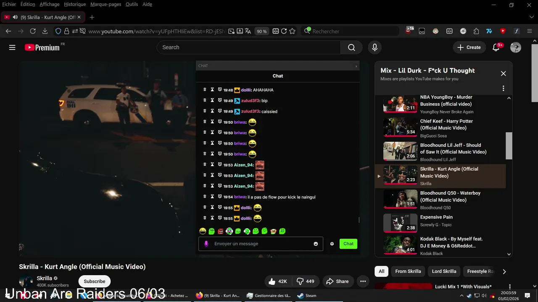This screenshot has height=302, width=538.
Task: Open the emoji picker in chat input
Action: click(316, 244)
